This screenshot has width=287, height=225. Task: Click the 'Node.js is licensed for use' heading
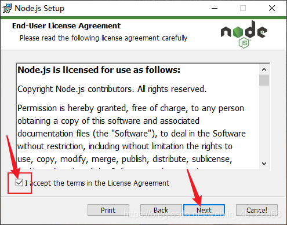click(x=99, y=70)
